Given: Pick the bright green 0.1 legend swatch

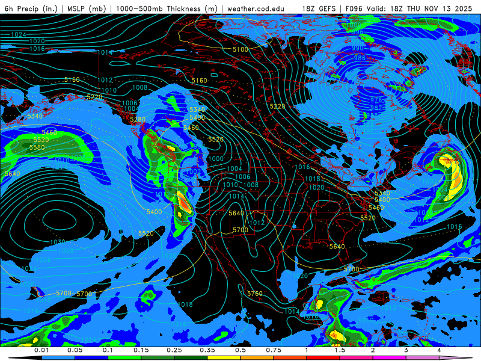Looking at the screenshot, I should [124, 358].
